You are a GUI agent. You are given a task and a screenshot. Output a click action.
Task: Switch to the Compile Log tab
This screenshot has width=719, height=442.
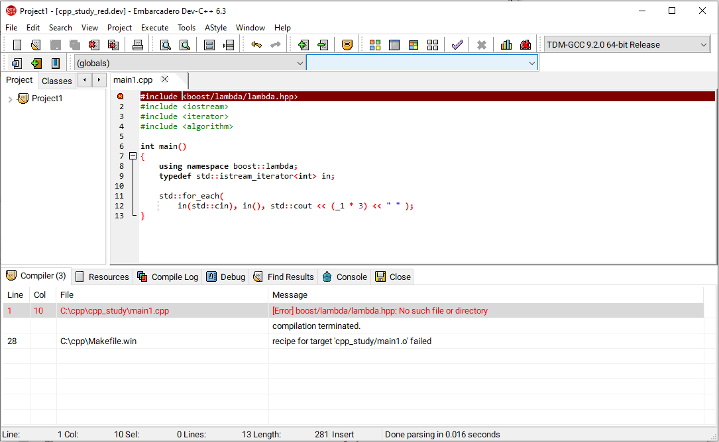[x=168, y=277]
